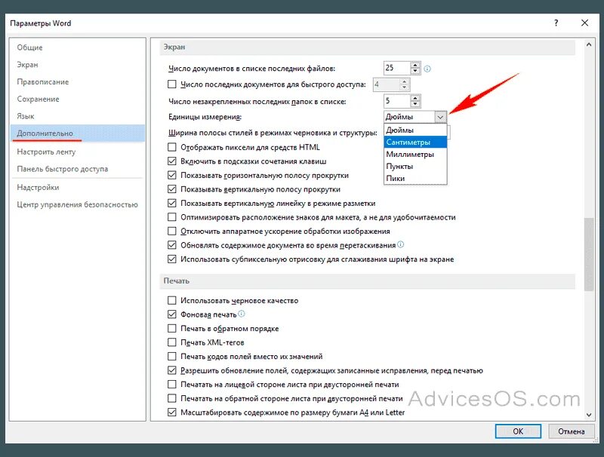Viewport: 604px width, 457px height.
Task: Uncheck Включить в подсказки сочетания клавиш
Action: (172, 161)
